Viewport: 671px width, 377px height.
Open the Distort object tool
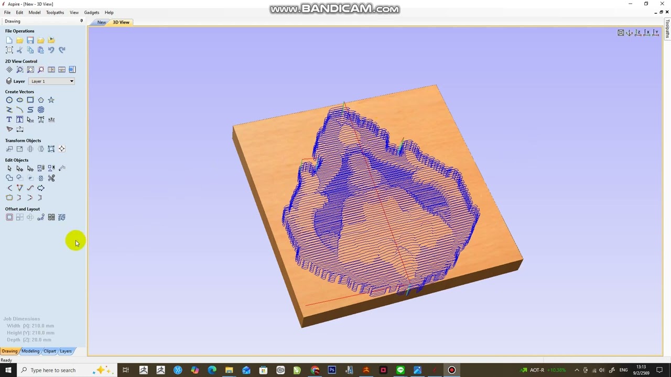click(51, 149)
